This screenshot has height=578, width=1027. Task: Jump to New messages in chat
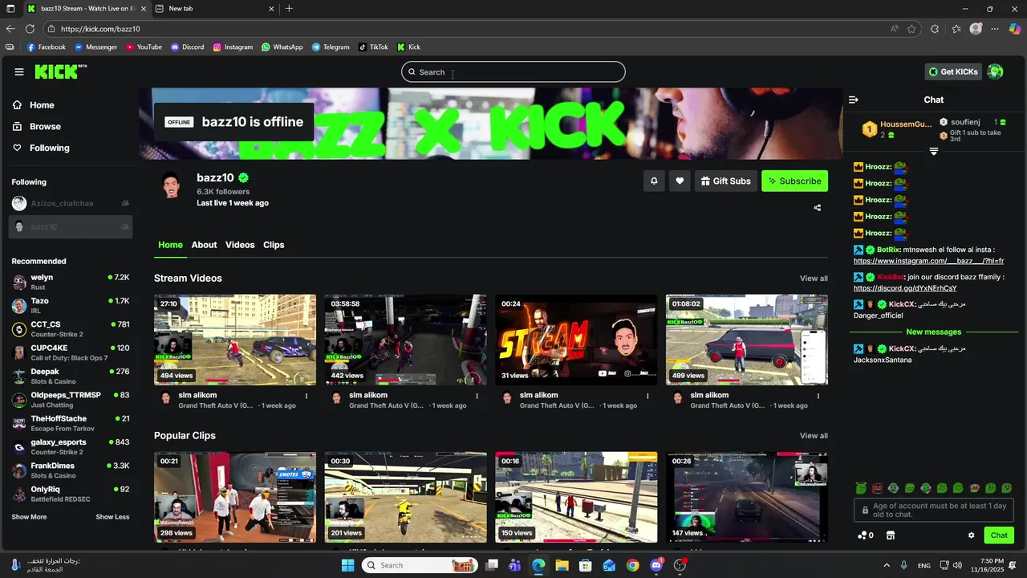click(x=933, y=332)
